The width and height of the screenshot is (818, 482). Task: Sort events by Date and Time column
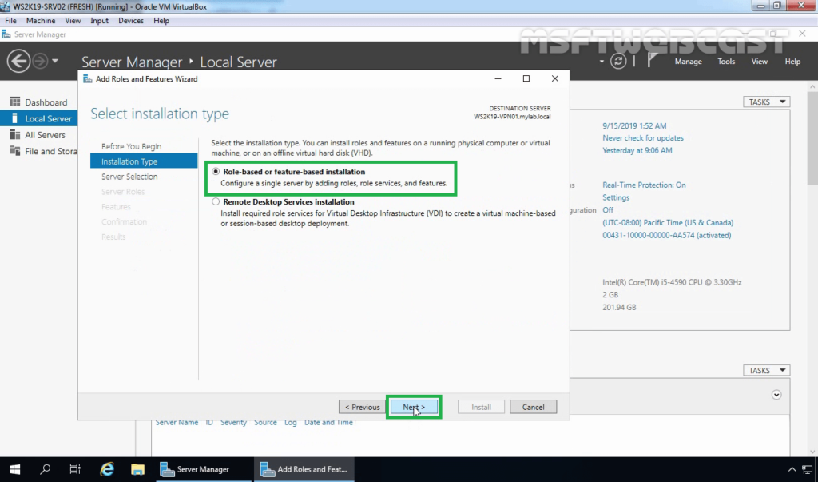coord(328,423)
